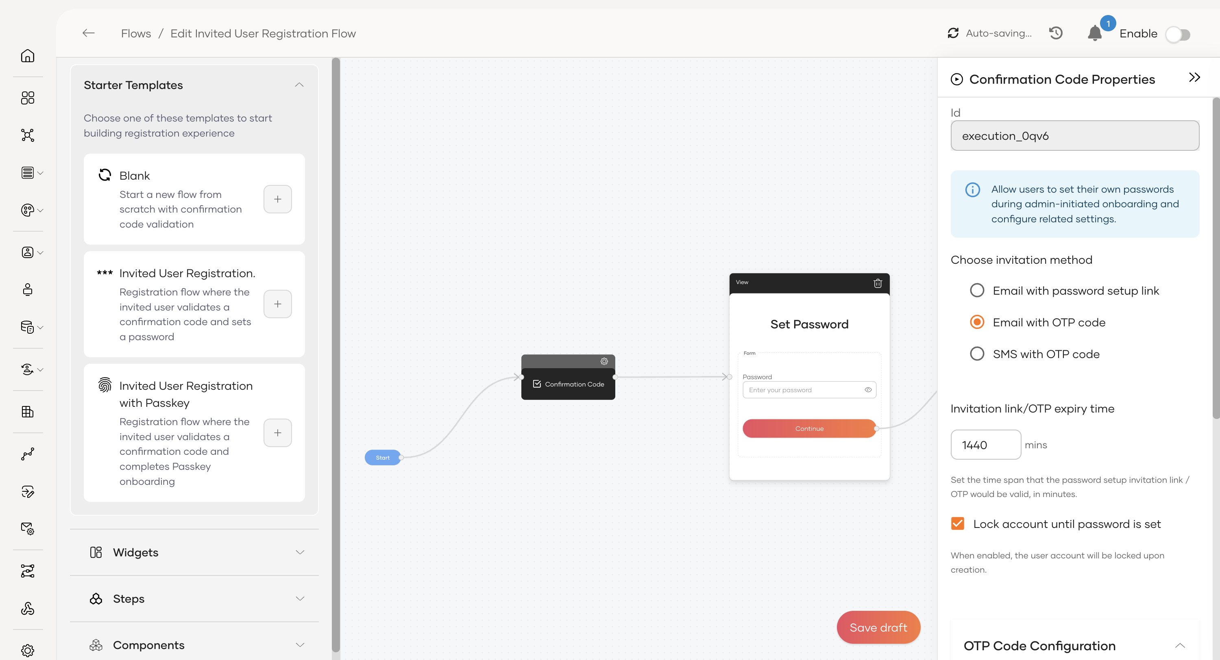Delete the Set Password view with trash icon
Screen dimensions: 1220x660
(877, 283)
